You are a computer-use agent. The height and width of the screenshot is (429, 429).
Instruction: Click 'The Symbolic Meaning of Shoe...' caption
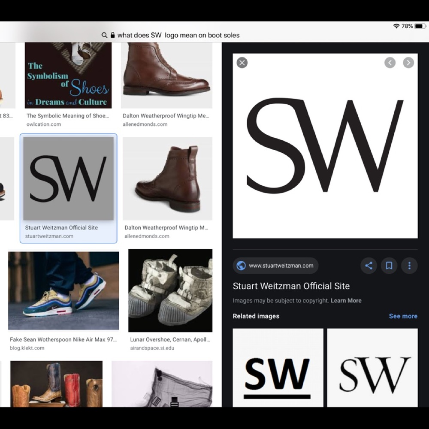[x=68, y=116]
